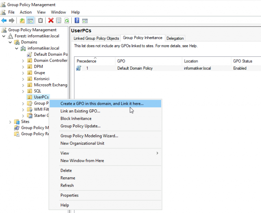Select Block Inheritance from the context menu
Viewport: 261px width, 213px height.
(76, 119)
